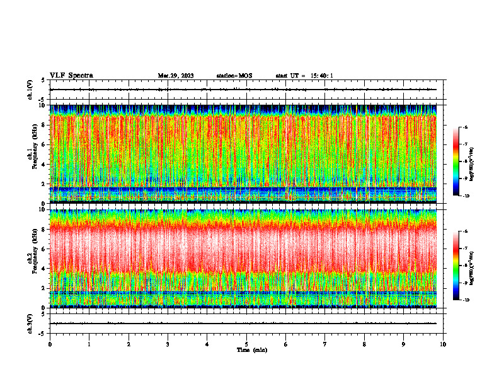Click the ch.1 spectrogram color scale bar
This screenshot has width=499, height=386.
(456, 161)
